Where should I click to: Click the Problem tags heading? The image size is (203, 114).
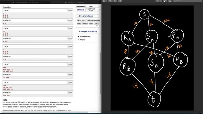click(86, 16)
